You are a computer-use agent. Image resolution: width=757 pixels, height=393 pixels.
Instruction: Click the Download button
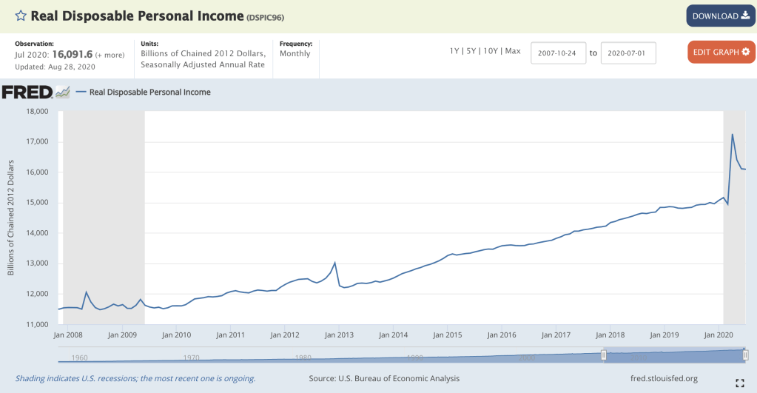coord(720,16)
